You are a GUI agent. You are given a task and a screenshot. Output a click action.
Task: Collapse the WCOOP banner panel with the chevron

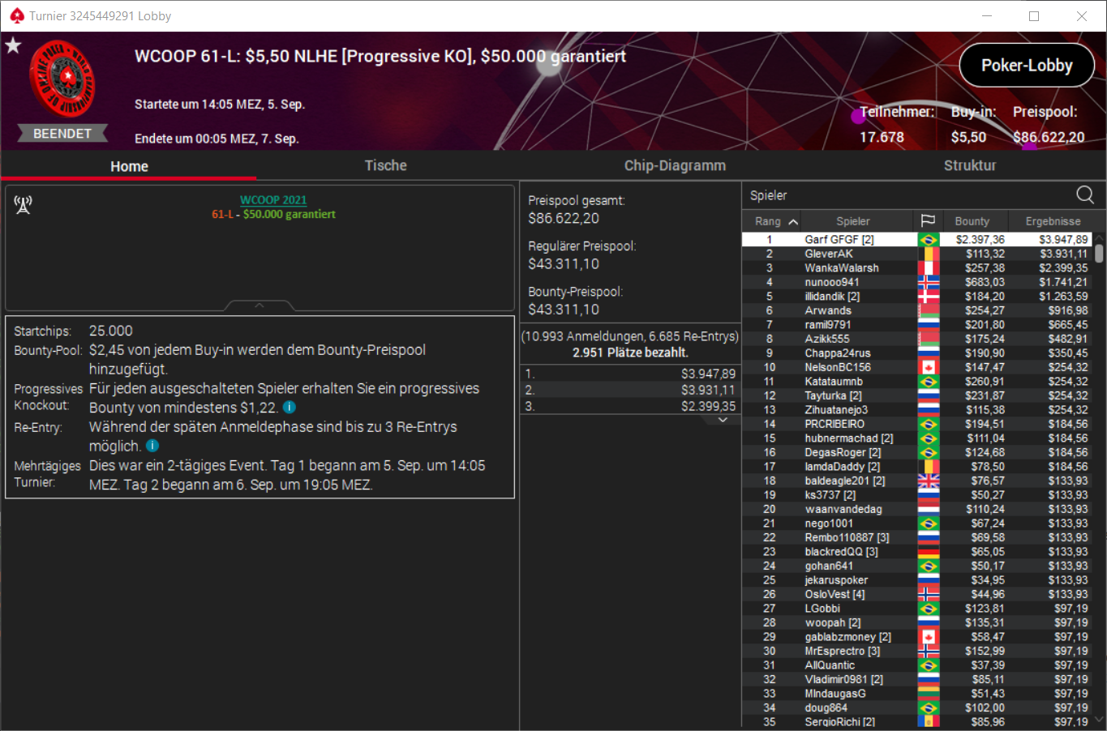(x=260, y=306)
